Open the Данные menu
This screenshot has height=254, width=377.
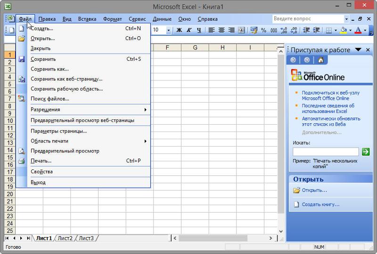click(162, 19)
